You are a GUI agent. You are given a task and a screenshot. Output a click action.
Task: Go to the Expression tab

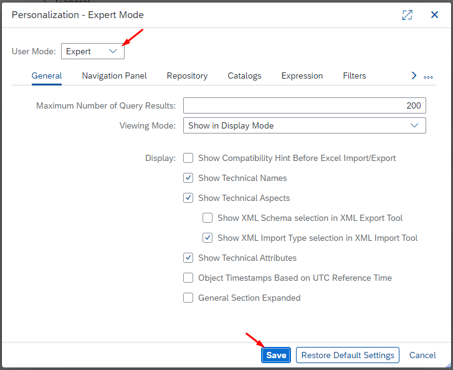(x=302, y=75)
